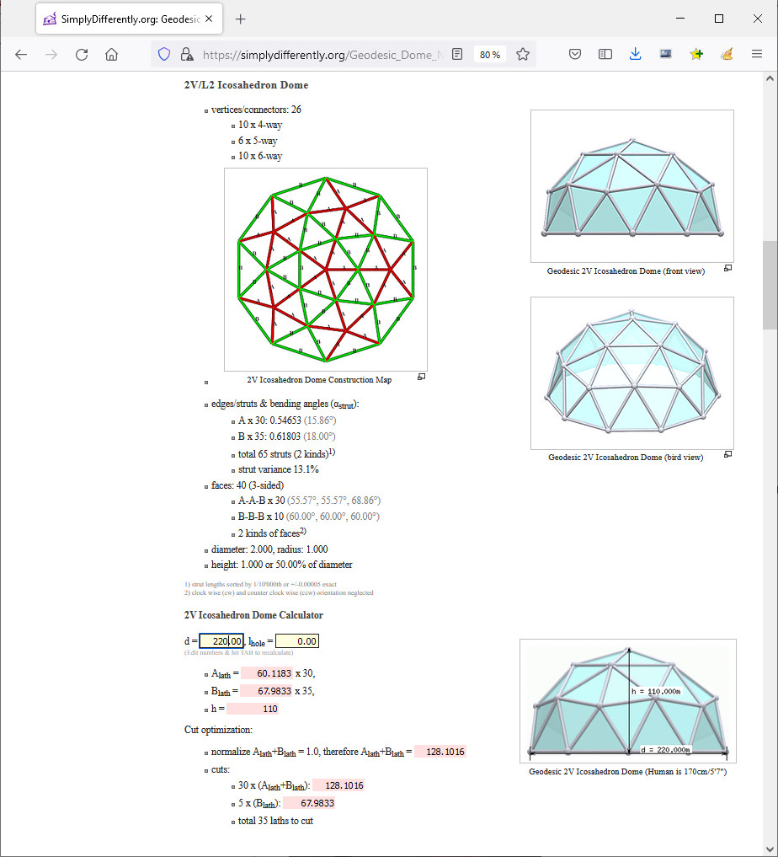Image resolution: width=778 pixels, height=857 pixels.
Task: Enlarge the dome front view image
Action: pos(631,186)
